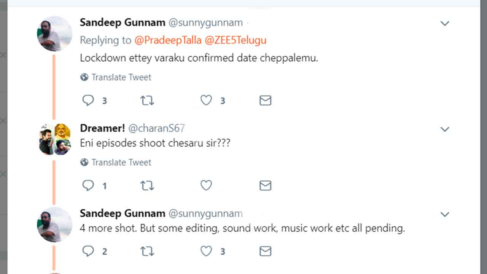
Task: Open more options on first Sandeep tweet
Action: (x=445, y=24)
